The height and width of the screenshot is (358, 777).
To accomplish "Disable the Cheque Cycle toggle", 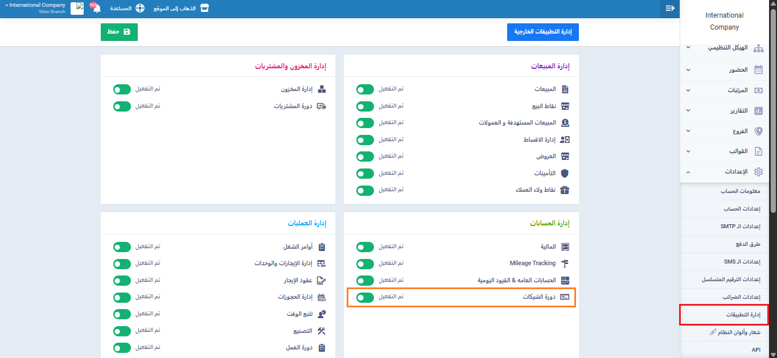I will 365,297.
